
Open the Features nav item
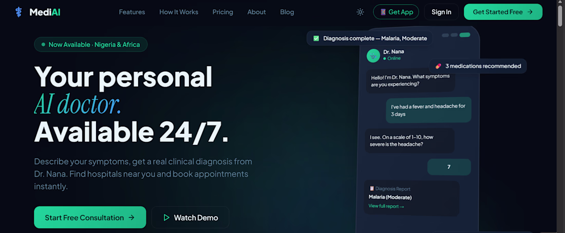(132, 12)
